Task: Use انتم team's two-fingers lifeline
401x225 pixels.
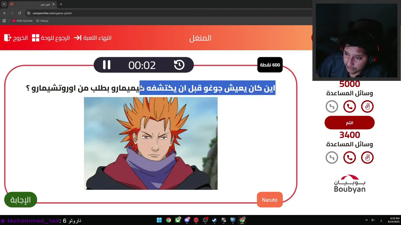Action: tap(367, 157)
